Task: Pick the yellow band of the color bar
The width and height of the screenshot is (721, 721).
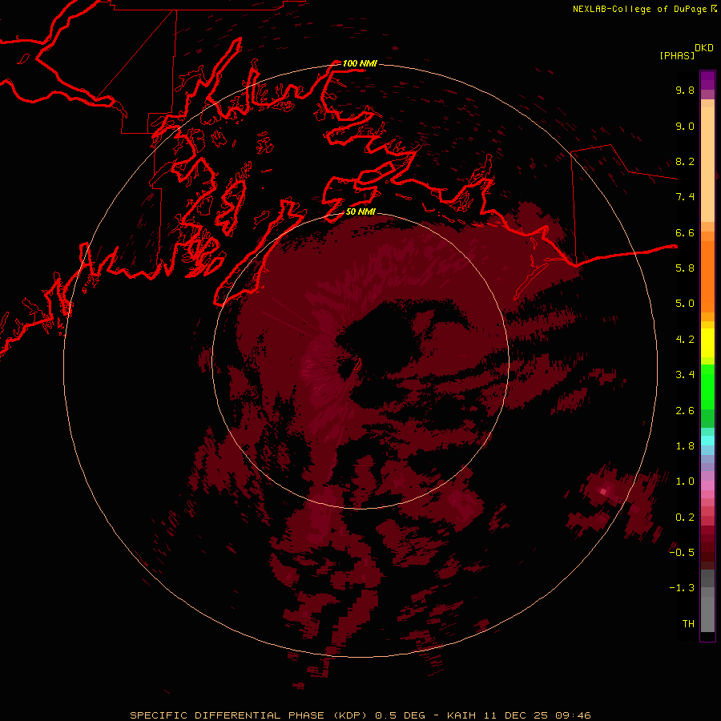Action: pyautogui.click(x=707, y=343)
